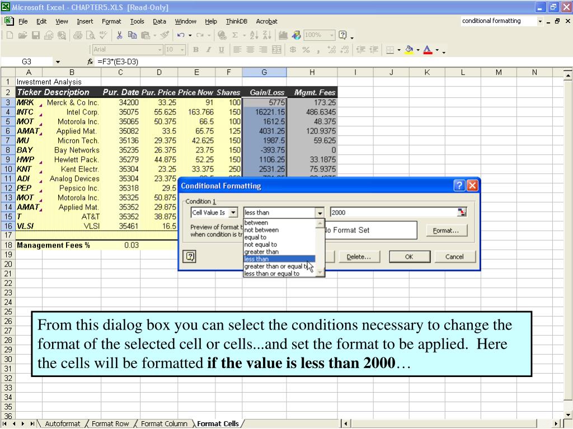This screenshot has width=573, height=429.
Task: Click the column G header
Action: [264, 72]
